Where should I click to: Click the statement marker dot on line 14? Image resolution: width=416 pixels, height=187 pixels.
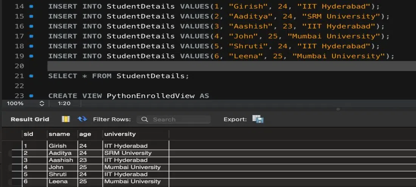click(31, 6)
